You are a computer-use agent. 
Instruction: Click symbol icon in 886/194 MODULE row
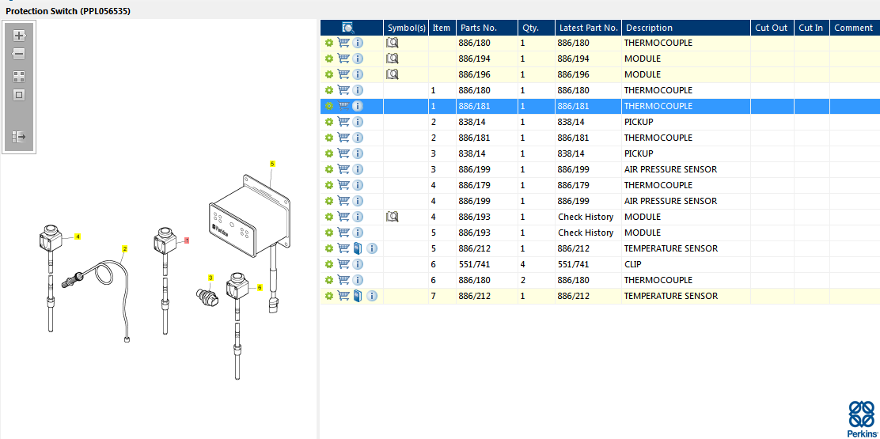pyautogui.click(x=392, y=59)
